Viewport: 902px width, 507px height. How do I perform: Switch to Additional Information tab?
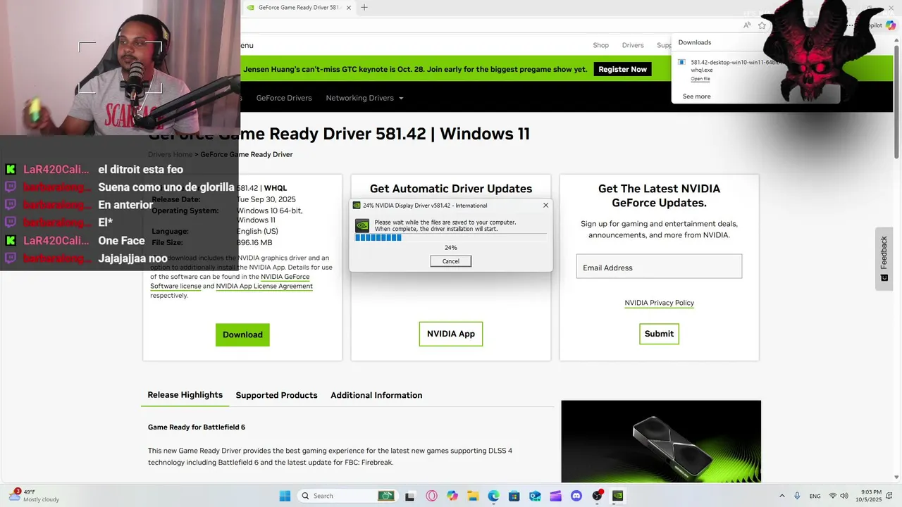click(376, 395)
